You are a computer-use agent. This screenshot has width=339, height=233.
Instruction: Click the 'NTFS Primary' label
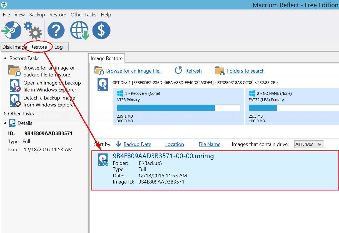pos(128,100)
